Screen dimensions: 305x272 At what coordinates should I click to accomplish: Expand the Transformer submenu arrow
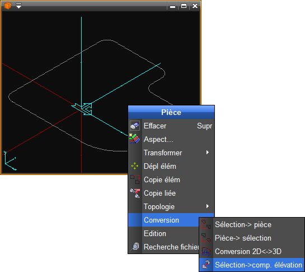point(208,153)
